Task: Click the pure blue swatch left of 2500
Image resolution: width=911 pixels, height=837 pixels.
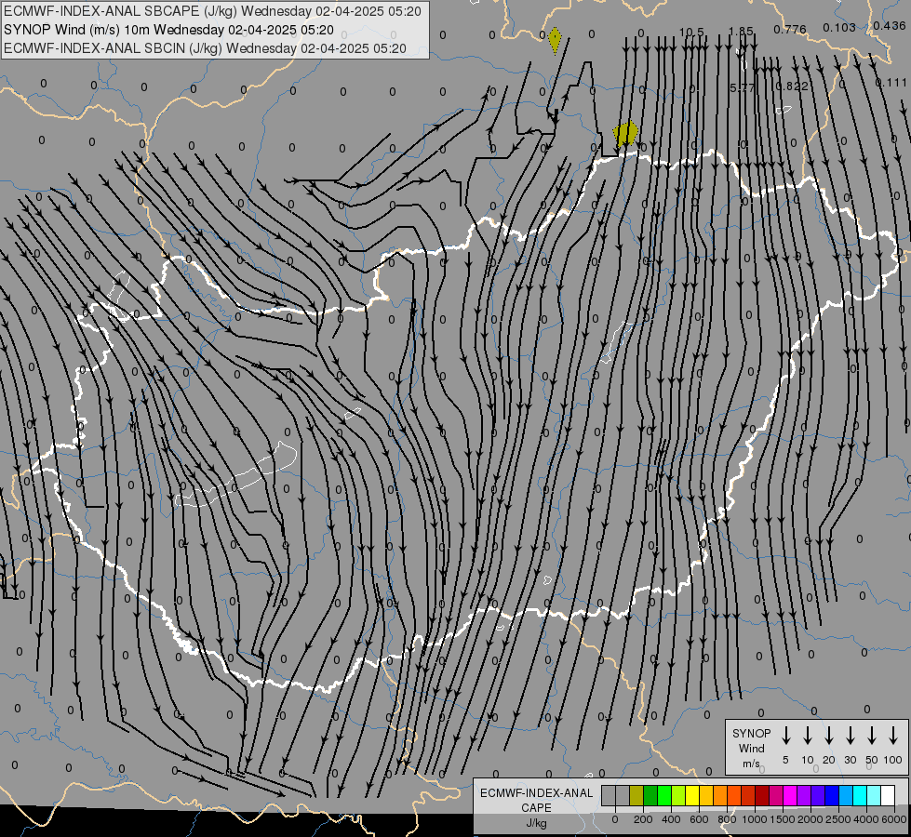Action: (x=831, y=795)
